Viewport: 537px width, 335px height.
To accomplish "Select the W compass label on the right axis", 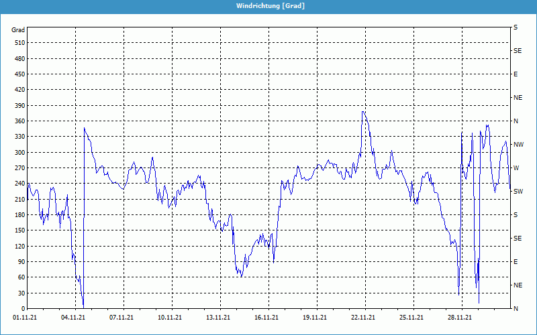I will click(x=516, y=167).
